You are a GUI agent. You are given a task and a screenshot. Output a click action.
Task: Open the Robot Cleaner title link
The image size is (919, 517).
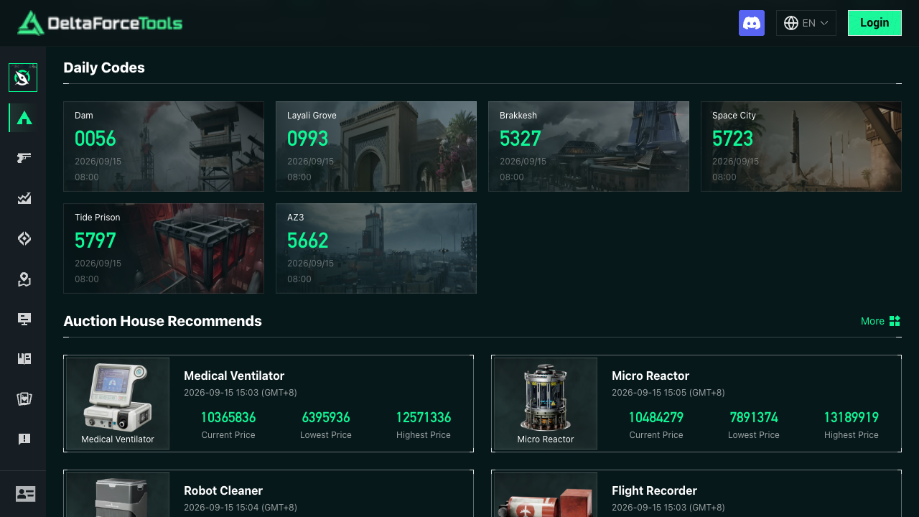223,490
